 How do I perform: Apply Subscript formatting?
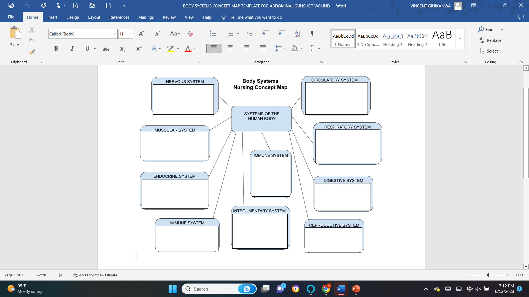point(122,49)
